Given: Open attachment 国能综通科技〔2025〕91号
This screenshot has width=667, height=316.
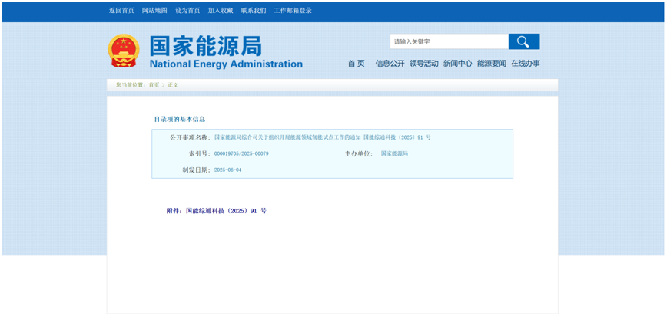Looking at the screenshot, I should (x=216, y=211).
